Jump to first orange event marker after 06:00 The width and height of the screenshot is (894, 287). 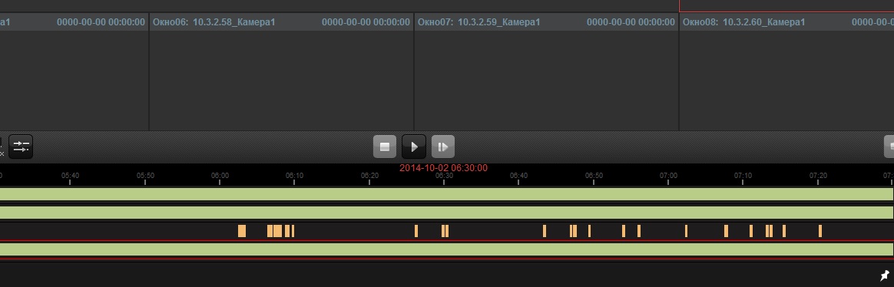242,231
